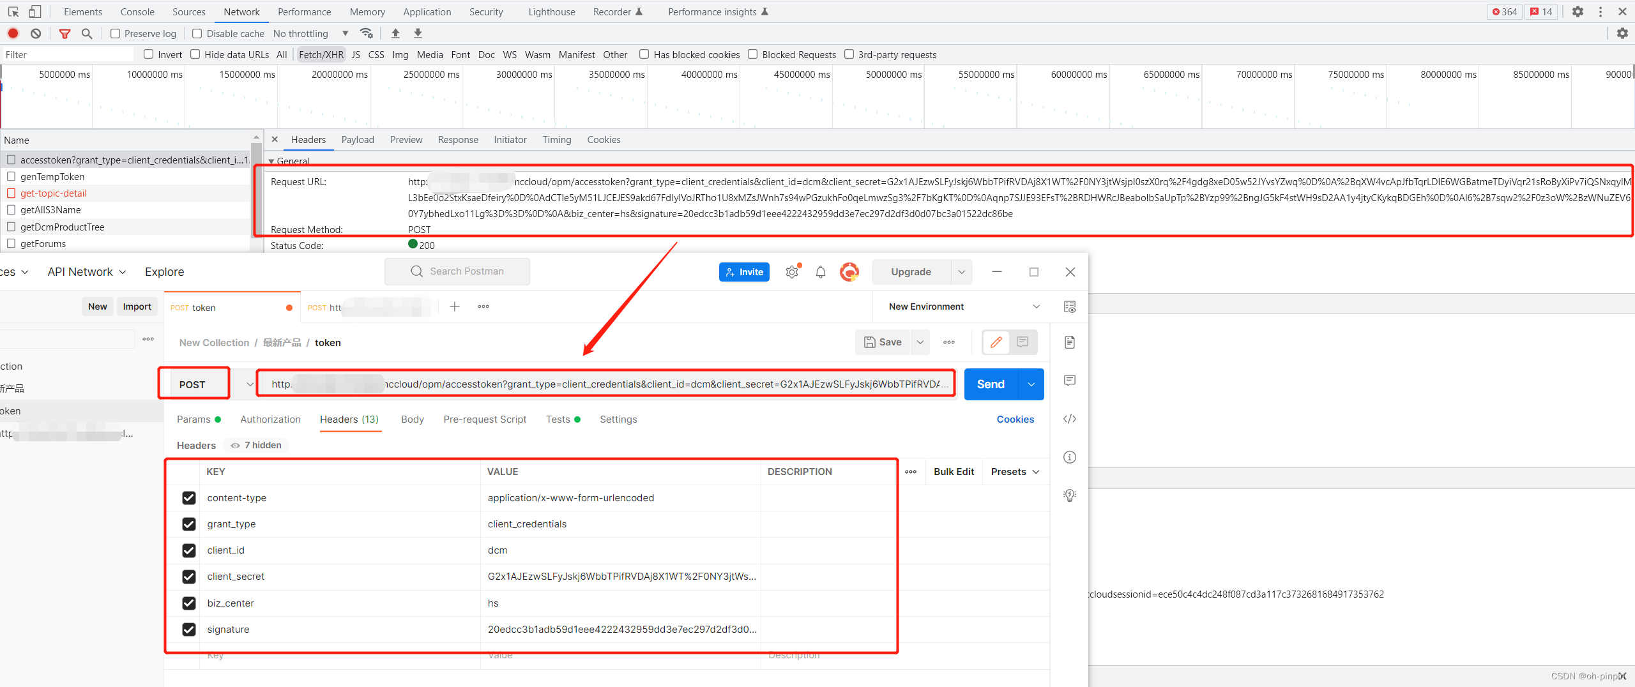Add a new Postman request tab
Screen dimensions: 1635x687
[454, 306]
